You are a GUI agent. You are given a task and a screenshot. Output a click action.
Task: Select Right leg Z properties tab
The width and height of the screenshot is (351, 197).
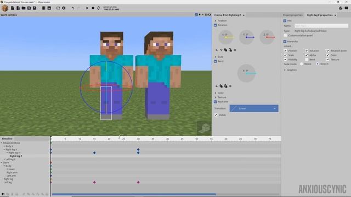pos(319,15)
